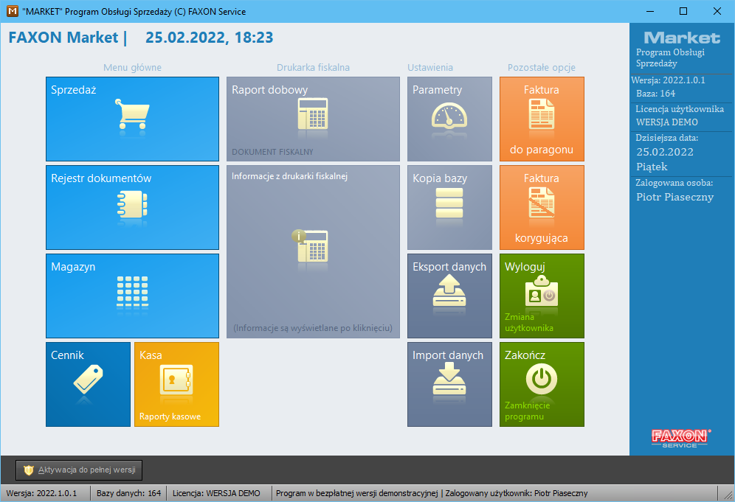Open Parametry gauge settings tile
Image resolution: width=735 pixels, height=502 pixels.
[x=449, y=119]
